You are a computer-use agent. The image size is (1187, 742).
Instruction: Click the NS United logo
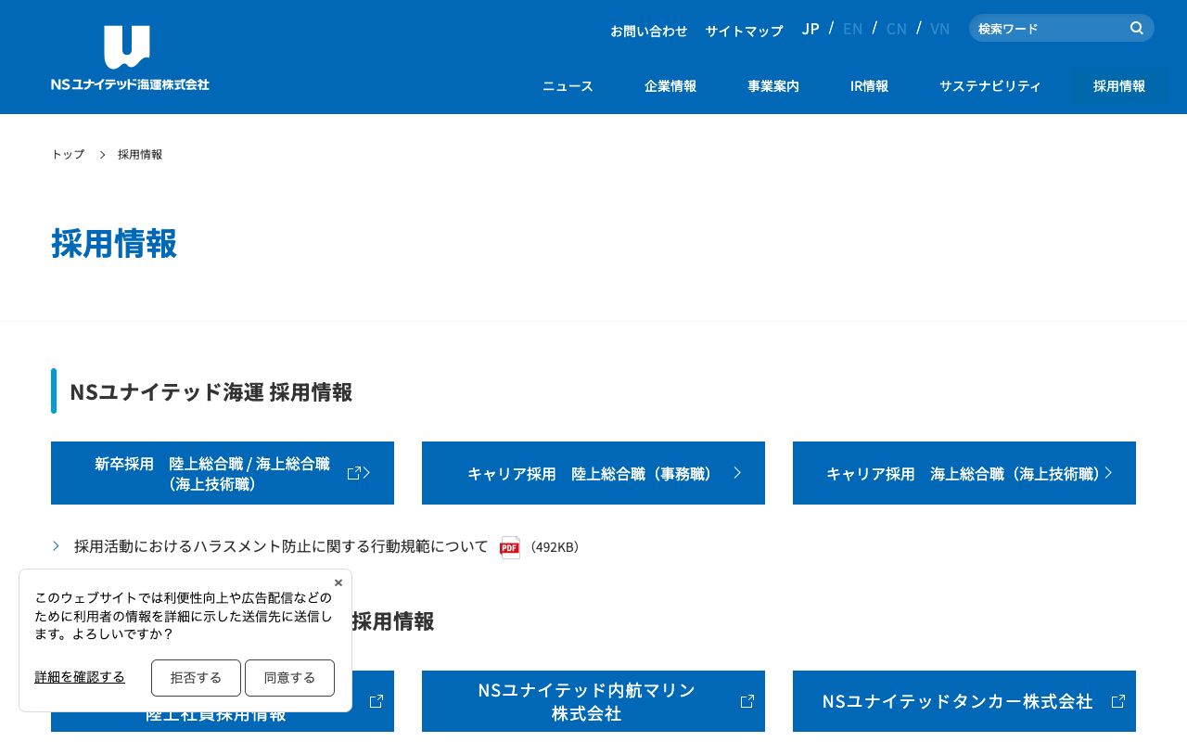(130, 58)
